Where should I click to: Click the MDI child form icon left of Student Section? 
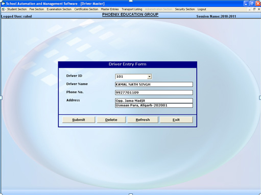pyautogui.click(x=3, y=9)
